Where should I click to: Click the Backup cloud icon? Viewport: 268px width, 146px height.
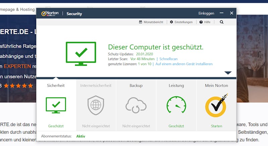click(x=136, y=105)
